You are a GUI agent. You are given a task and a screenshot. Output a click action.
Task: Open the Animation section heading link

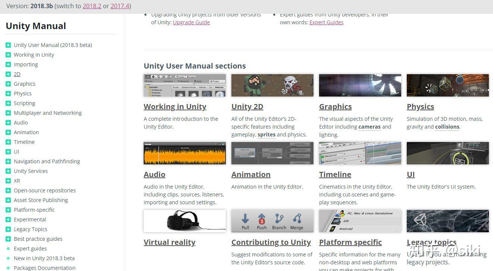(x=251, y=174)
